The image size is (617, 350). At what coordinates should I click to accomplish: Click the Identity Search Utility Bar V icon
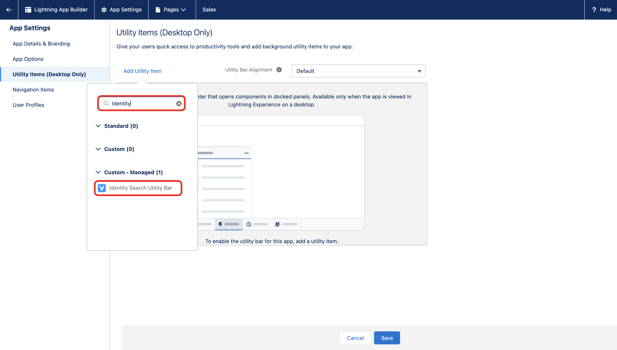coord(102,188)
